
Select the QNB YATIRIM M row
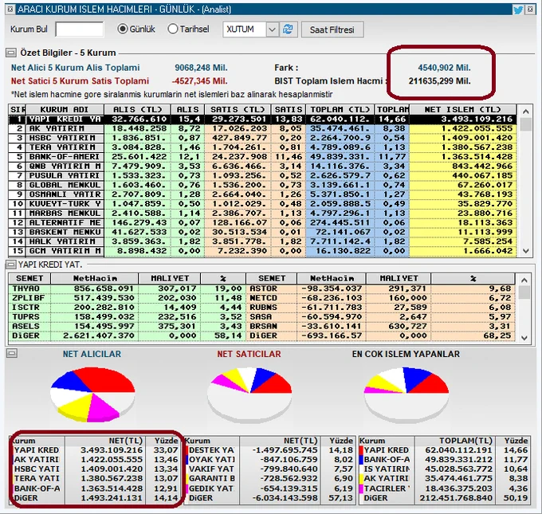(x=263, y=167)
